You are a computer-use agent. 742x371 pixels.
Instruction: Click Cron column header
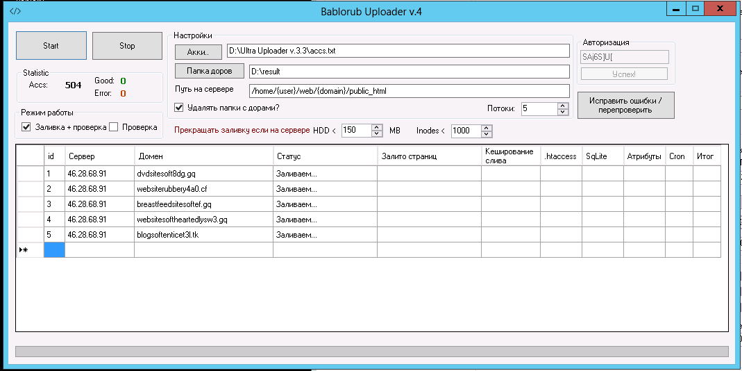click(679, 156)
